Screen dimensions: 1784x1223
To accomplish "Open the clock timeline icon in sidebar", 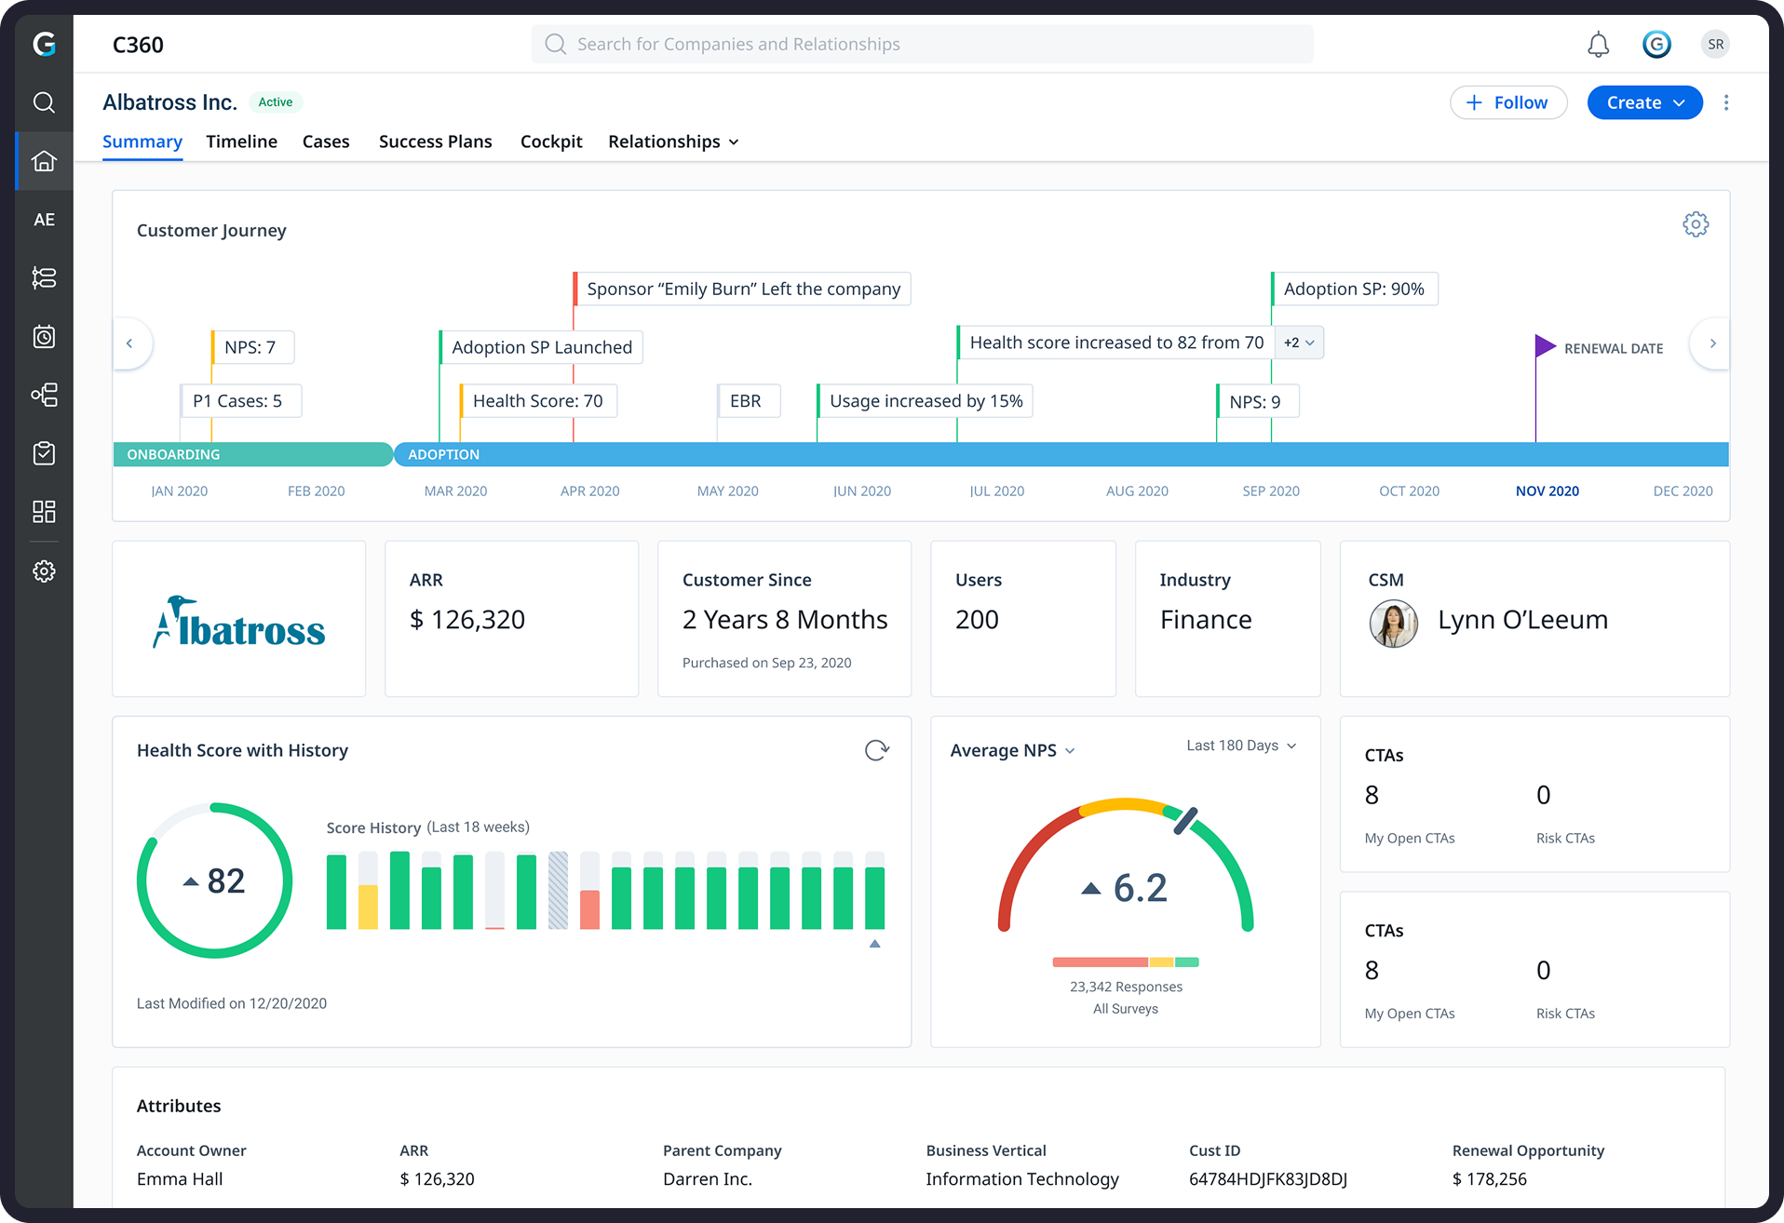I will pos(44,336).
